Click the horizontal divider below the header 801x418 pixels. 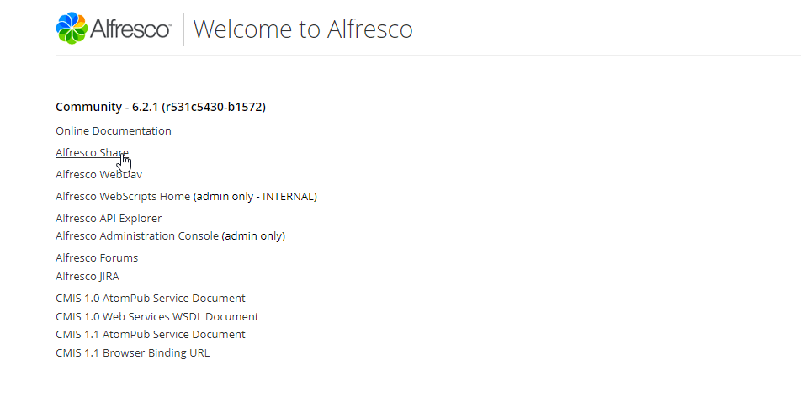[x=421, y=55]
